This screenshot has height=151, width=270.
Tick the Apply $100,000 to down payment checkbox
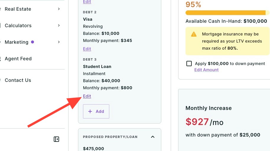pos(189,64)
